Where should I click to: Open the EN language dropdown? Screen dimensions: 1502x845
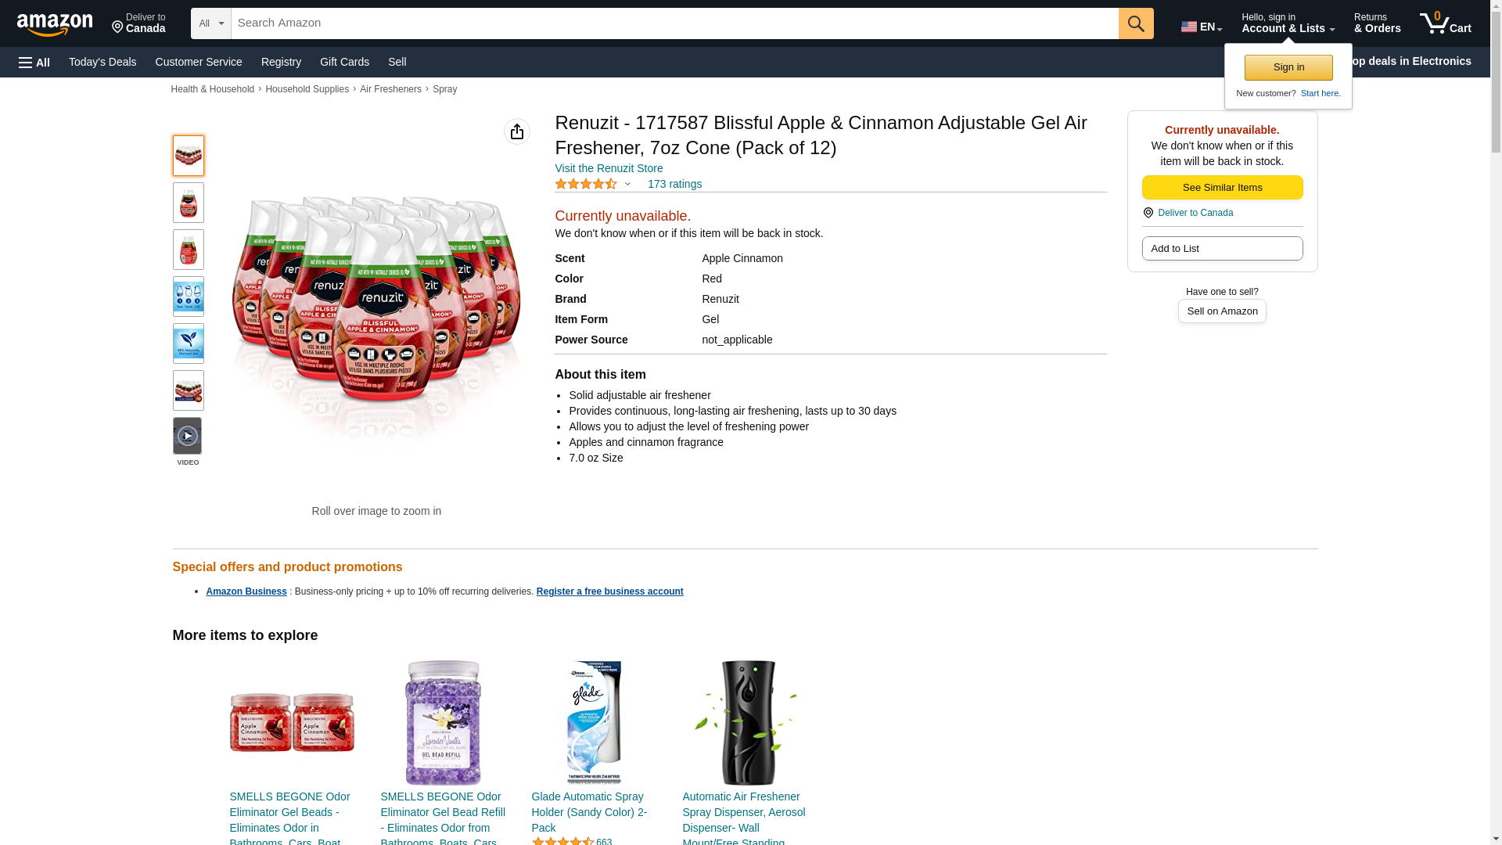point(1202,27)
